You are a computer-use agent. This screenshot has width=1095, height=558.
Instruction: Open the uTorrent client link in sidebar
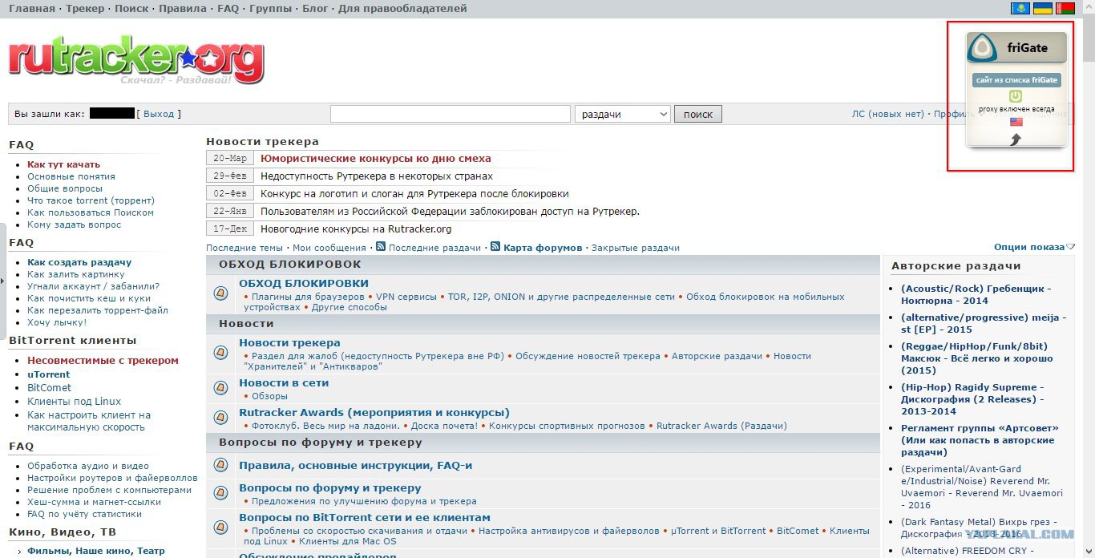point(48,374)
